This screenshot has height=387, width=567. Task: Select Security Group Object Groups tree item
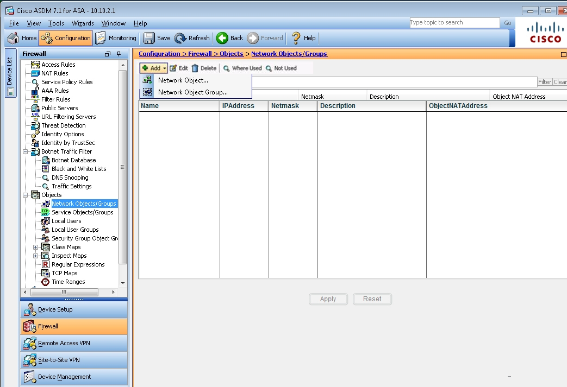pos(85,238)
